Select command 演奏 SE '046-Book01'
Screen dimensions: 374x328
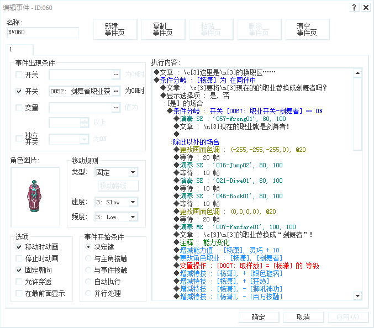pyautogui.click(x=228, y=196)
